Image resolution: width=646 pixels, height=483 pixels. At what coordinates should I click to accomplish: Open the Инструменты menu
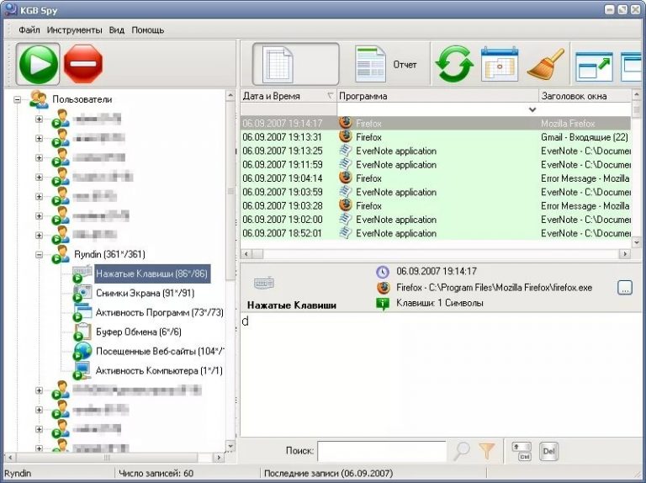pos(74,30)
